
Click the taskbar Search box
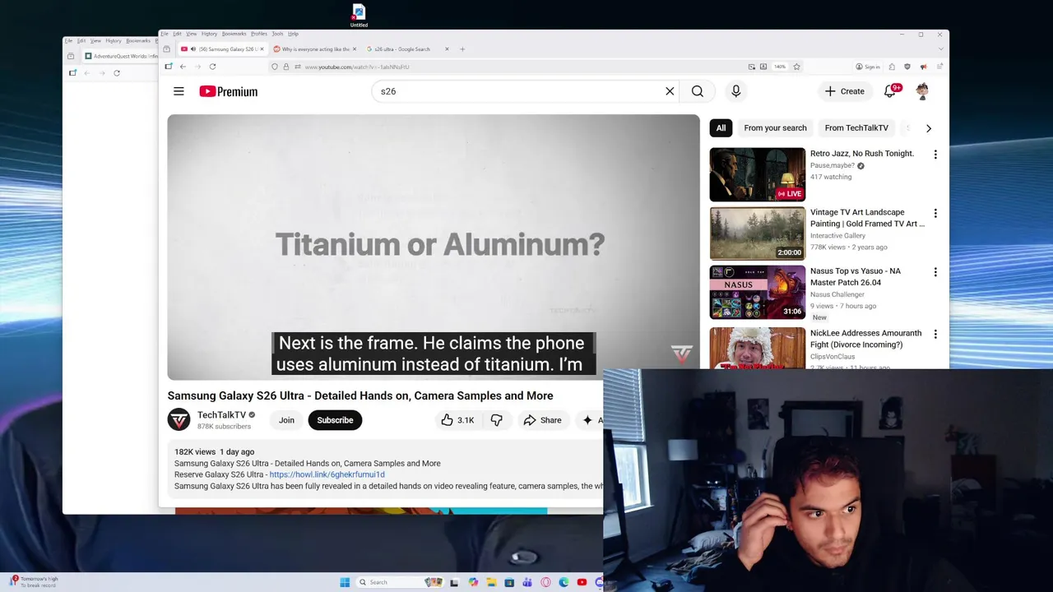[399, 582]
